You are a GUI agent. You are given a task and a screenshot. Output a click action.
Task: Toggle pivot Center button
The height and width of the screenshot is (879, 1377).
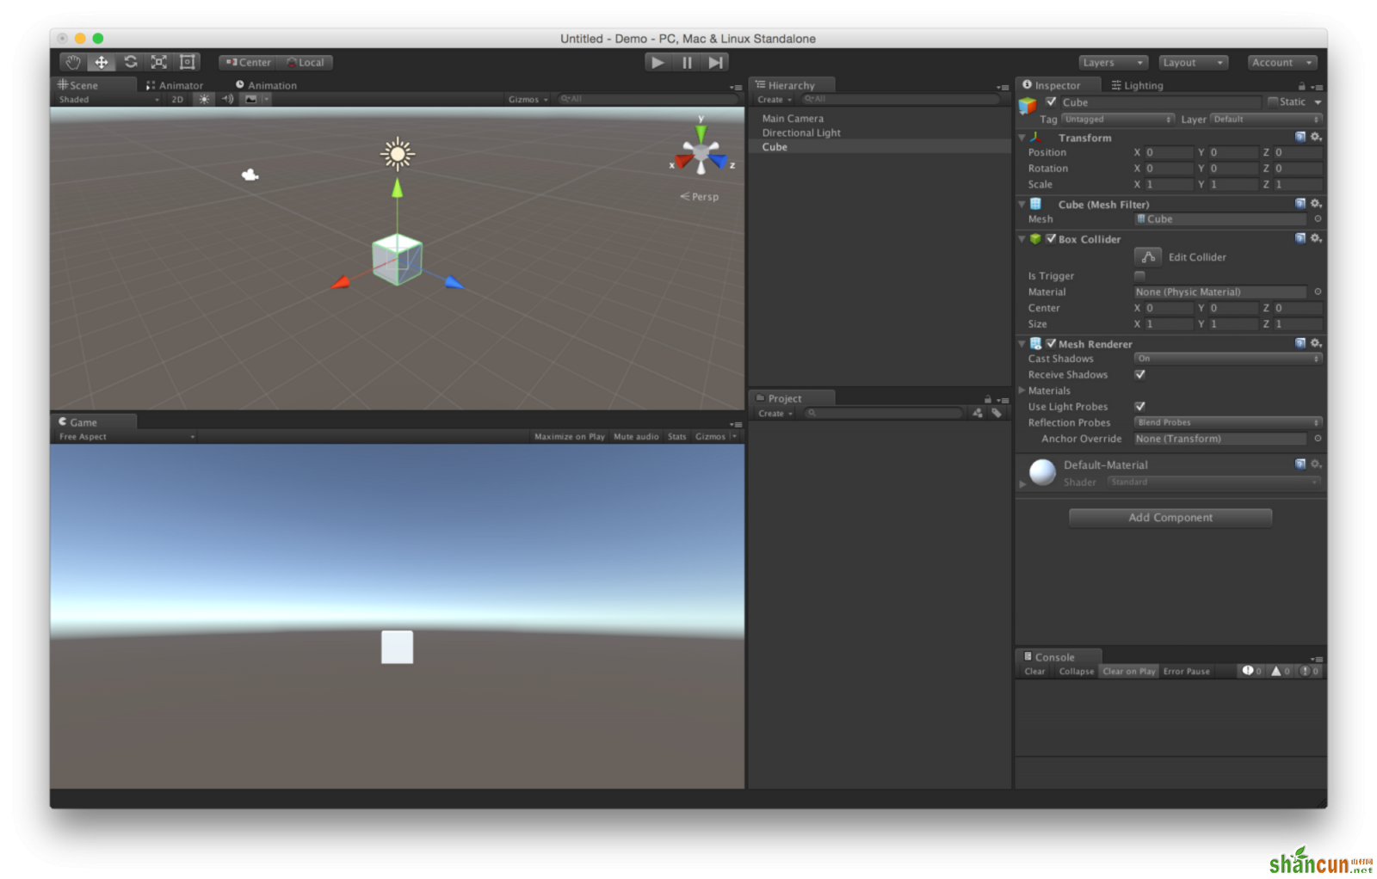coord(248,62)
